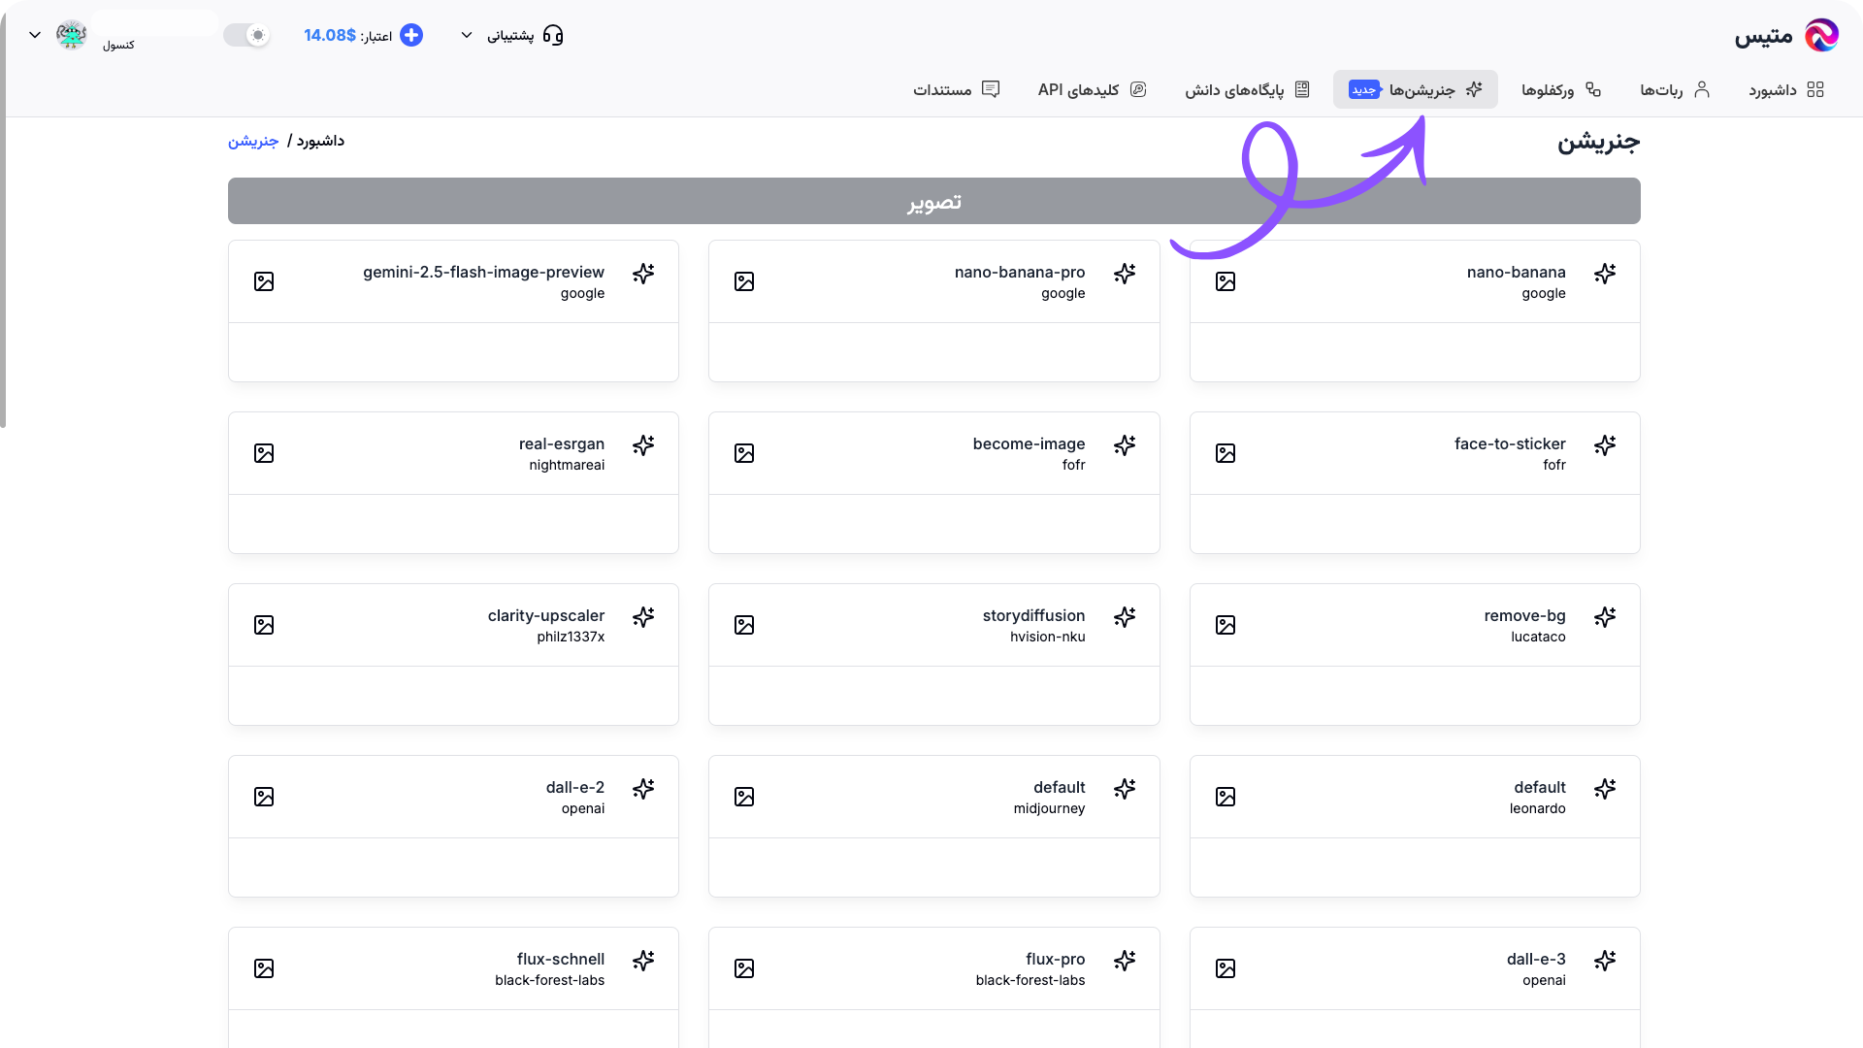Click the headset support icon

click(553, 36)
